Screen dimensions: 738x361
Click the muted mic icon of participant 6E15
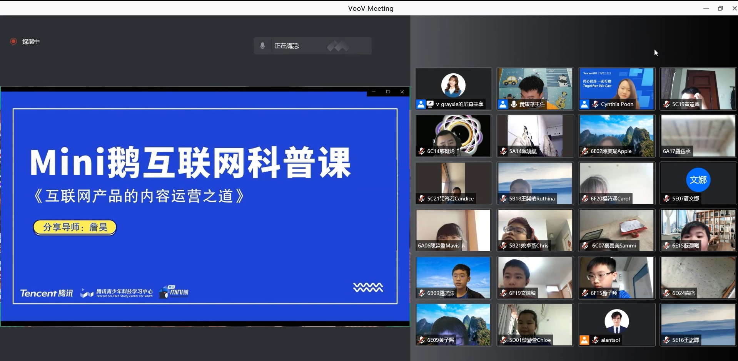point(666,246)
